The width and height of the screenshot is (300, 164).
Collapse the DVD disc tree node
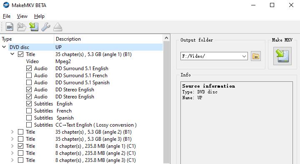[4, 47]
